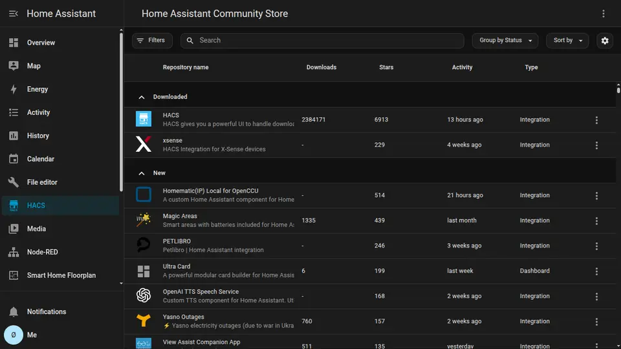This screenshot has width=621, height=349.
Task: Click the Magic Areas wand icon
Action: coord(144,220)
